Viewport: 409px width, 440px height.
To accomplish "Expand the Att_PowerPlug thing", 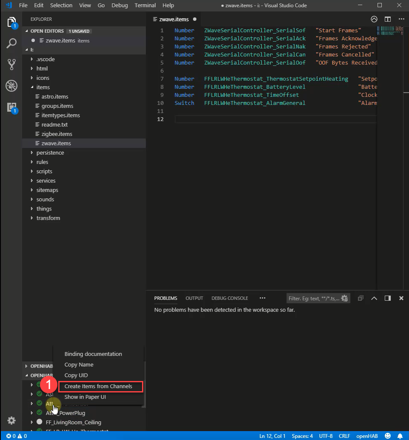I will click(31, 412).
